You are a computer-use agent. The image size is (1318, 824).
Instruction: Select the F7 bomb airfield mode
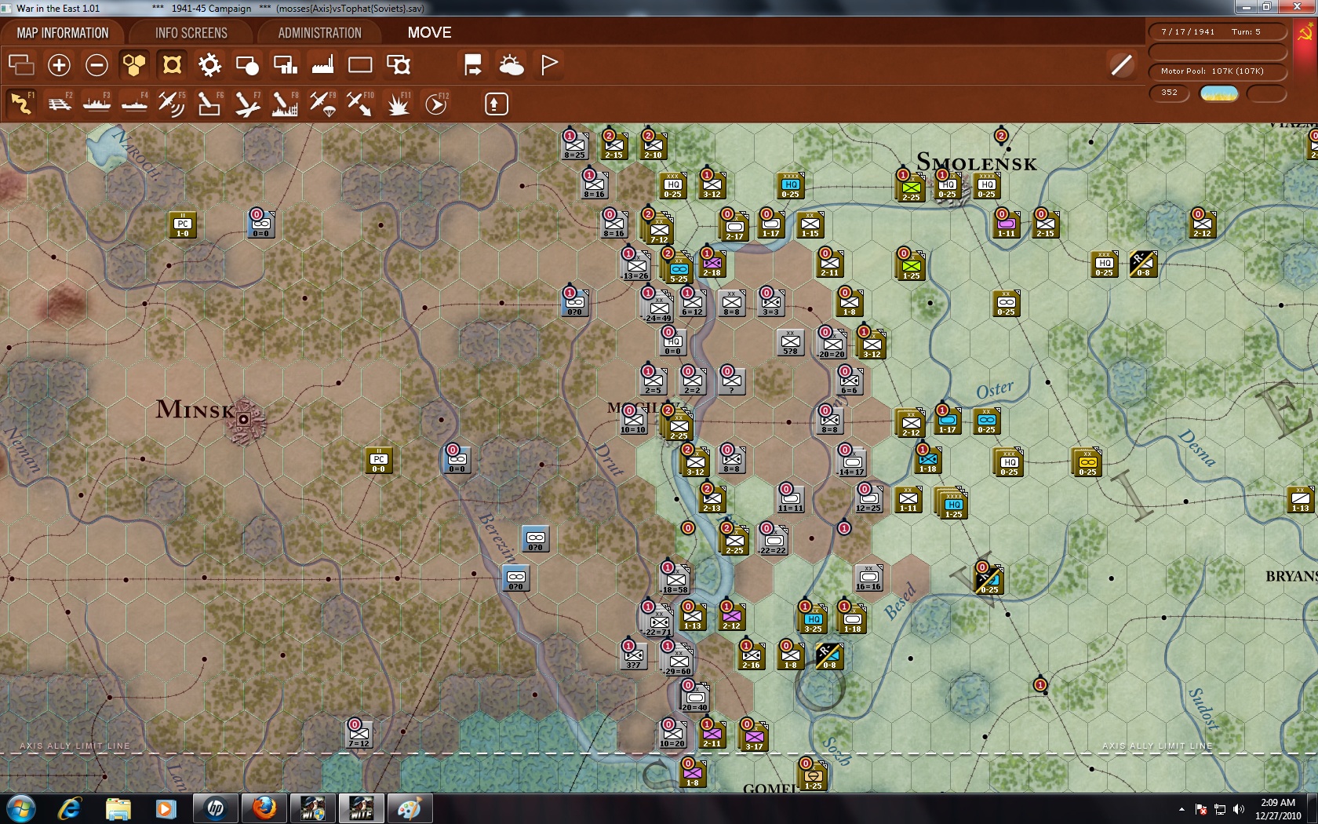coord(247,104)
